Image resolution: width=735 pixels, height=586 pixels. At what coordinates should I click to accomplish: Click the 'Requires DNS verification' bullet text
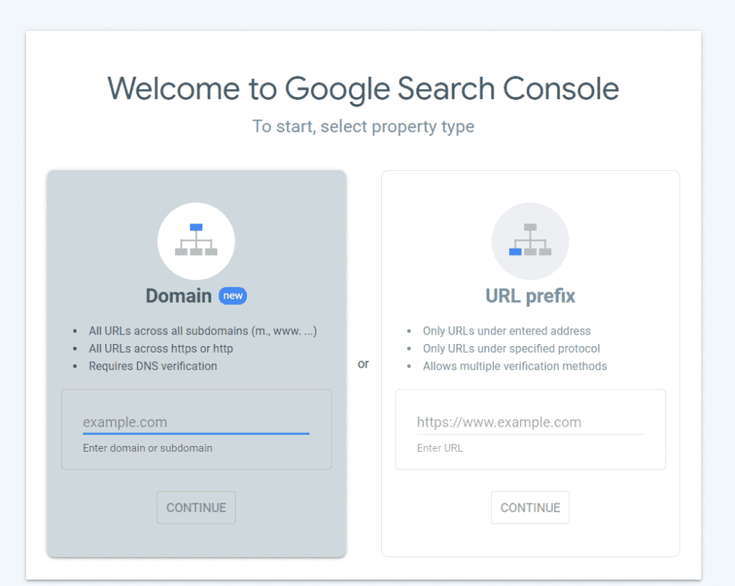153,366
